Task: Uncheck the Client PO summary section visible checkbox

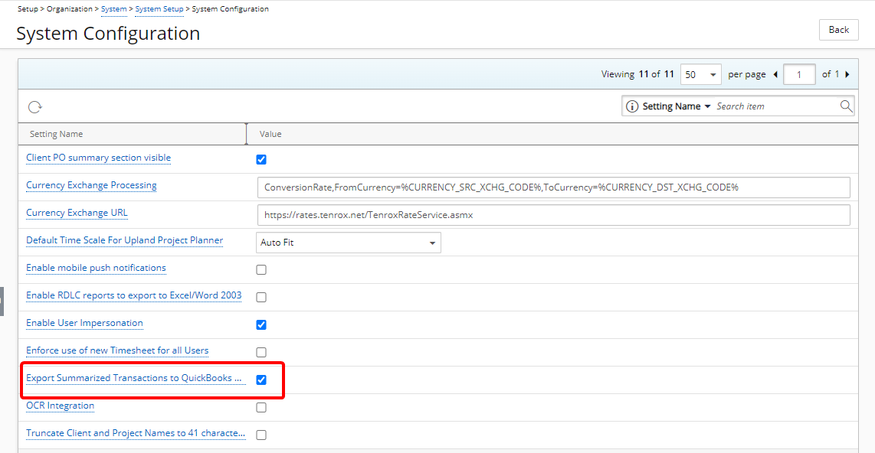Action: (261, 159)
